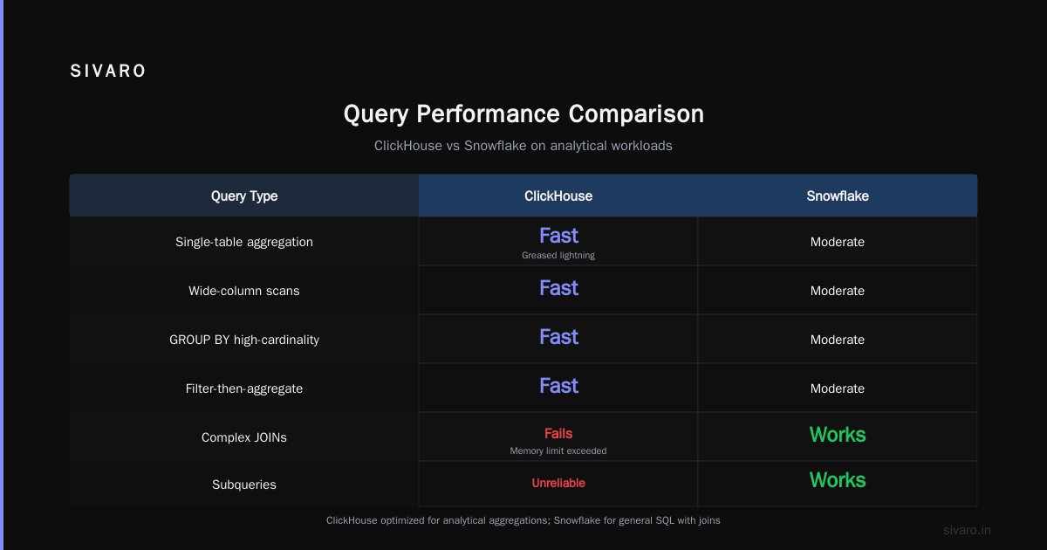Click "Fast" in the Single-table aggregation row
Screen dimensions: 1047x550
tap(558, 236)
